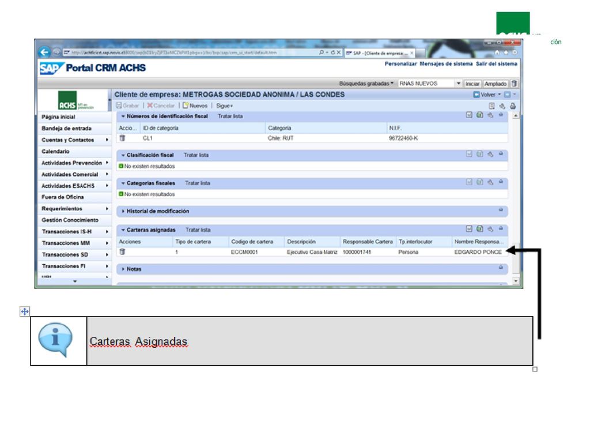Open the Búsquedas grabadas dropdown list

458,84
